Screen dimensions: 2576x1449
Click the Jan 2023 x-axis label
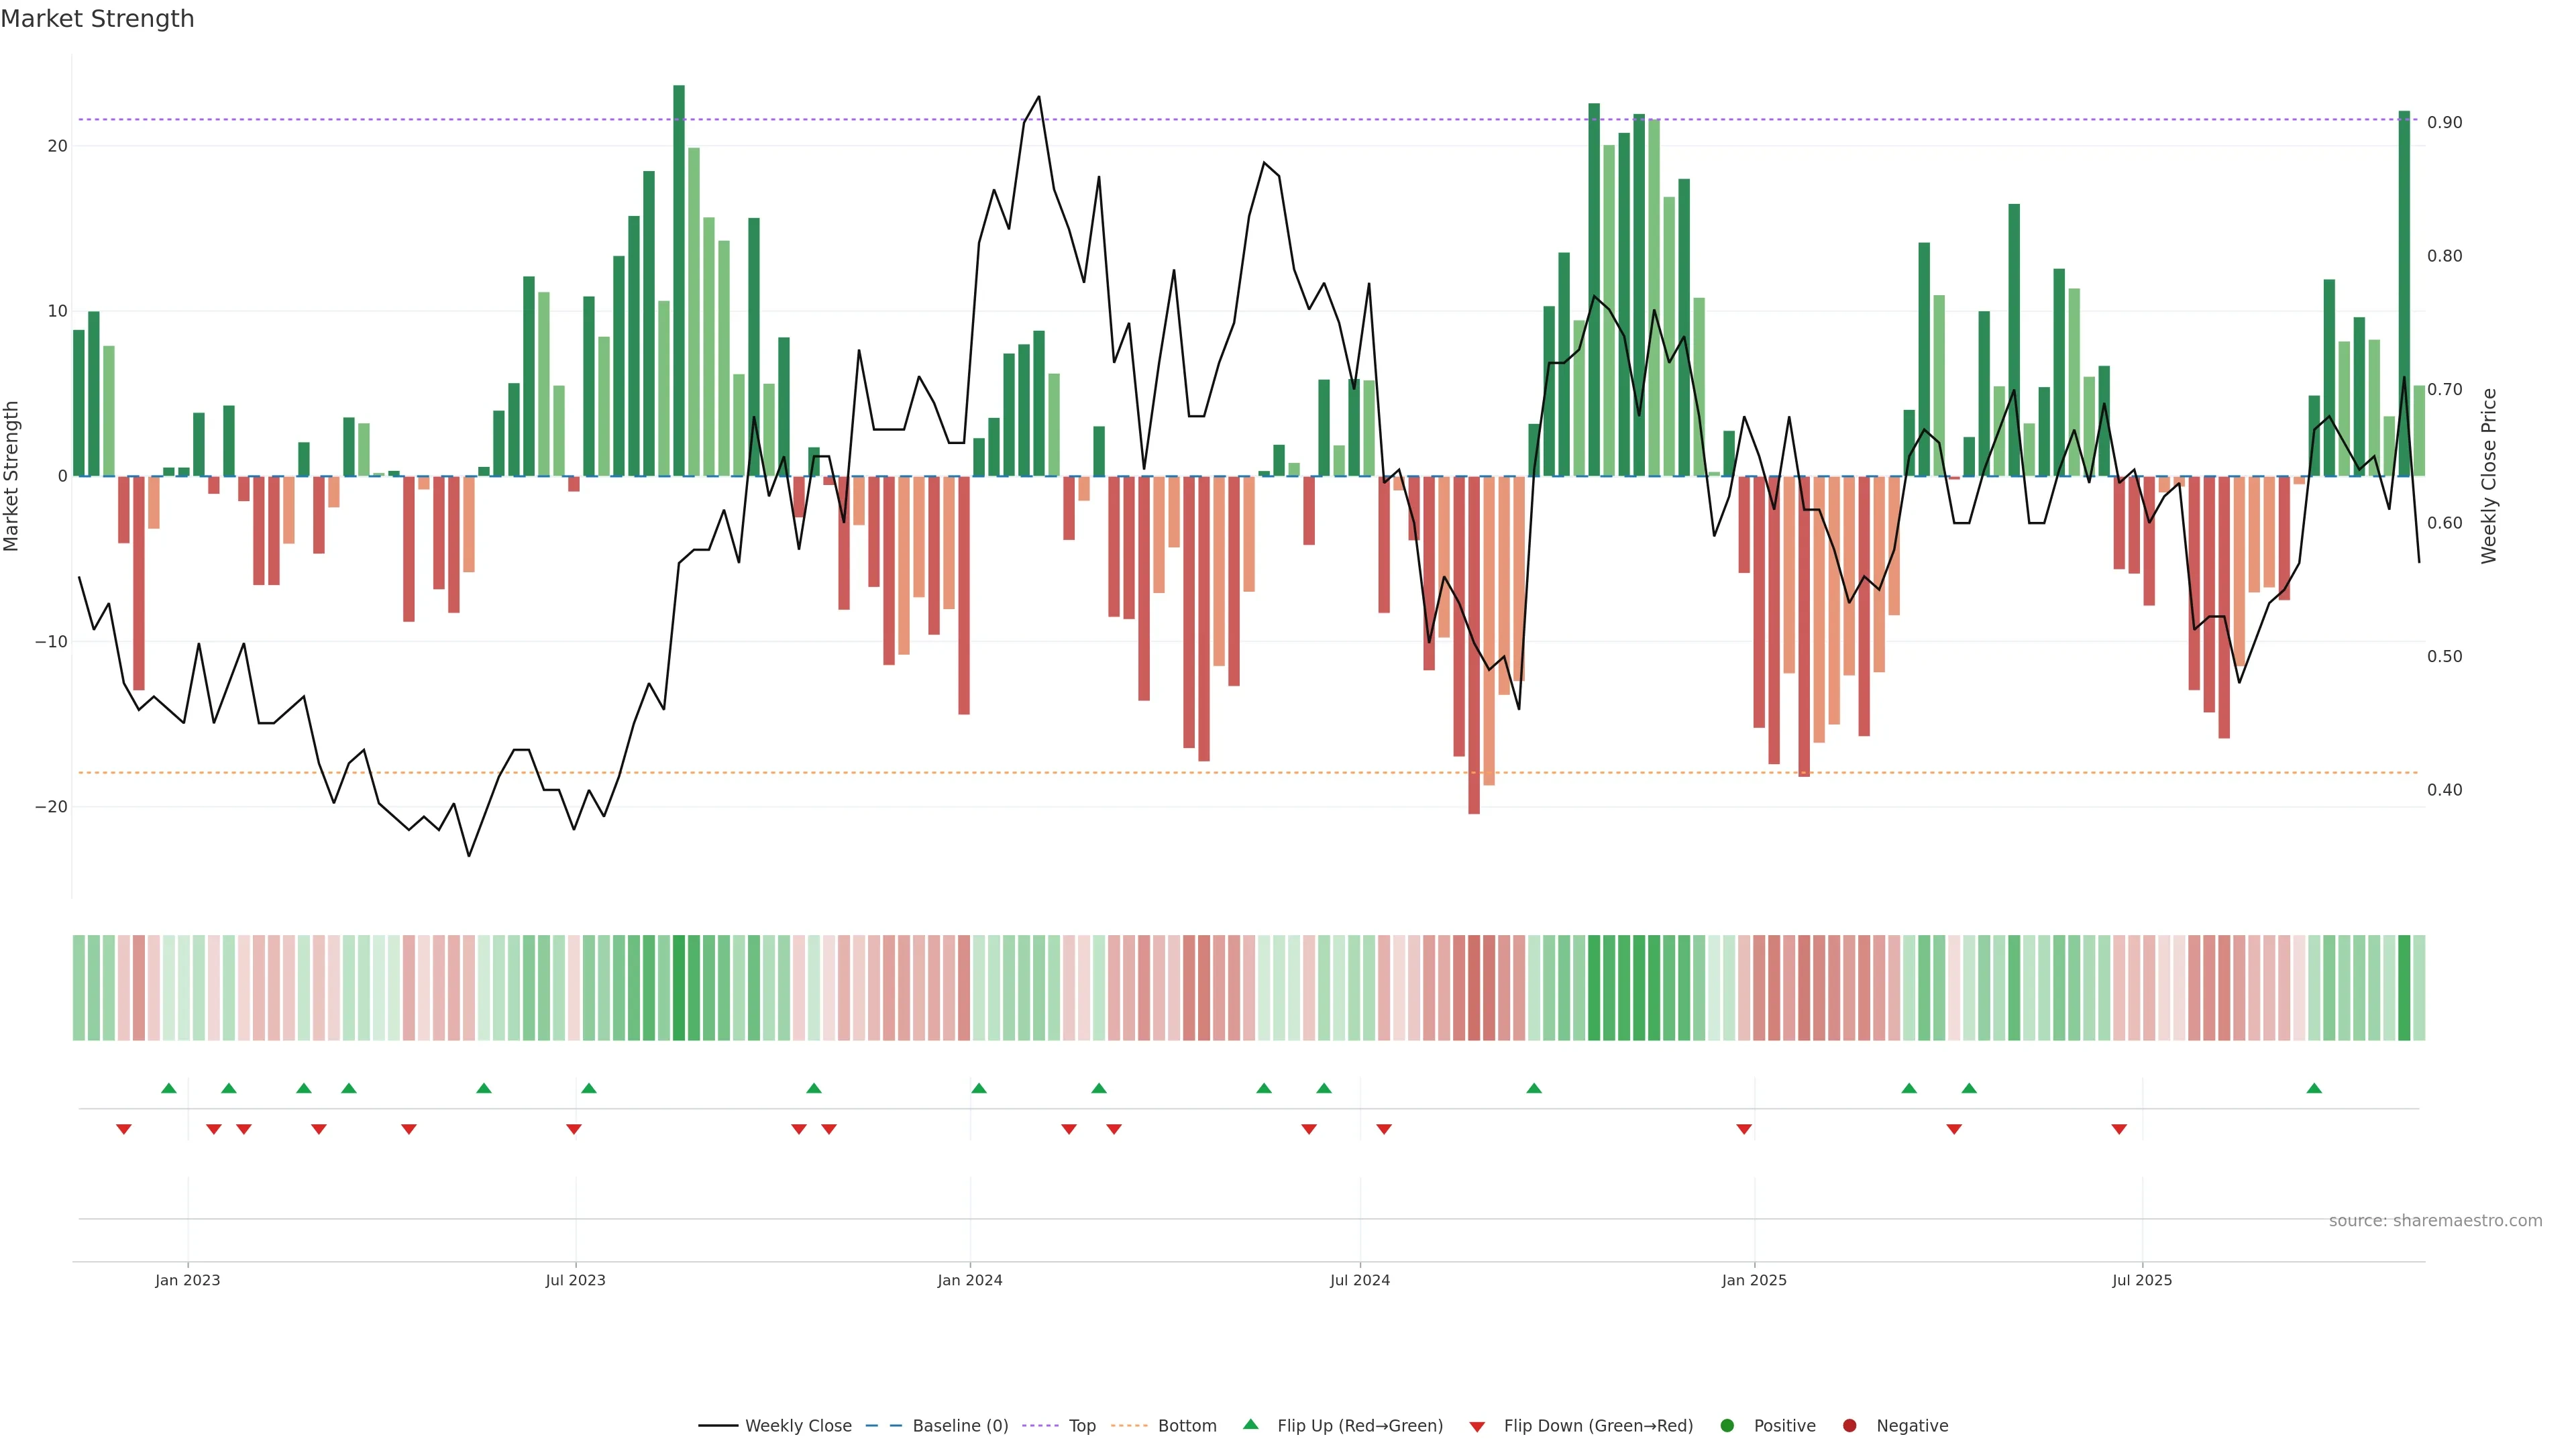(188, 1280)
